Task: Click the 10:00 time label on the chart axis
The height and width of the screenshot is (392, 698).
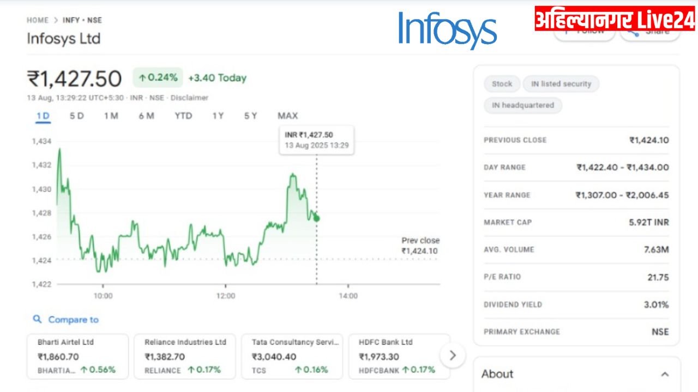Action: (x=103, y=296)
